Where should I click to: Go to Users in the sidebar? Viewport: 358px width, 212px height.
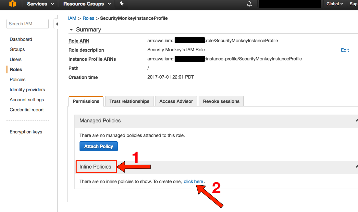pos(16,59)
